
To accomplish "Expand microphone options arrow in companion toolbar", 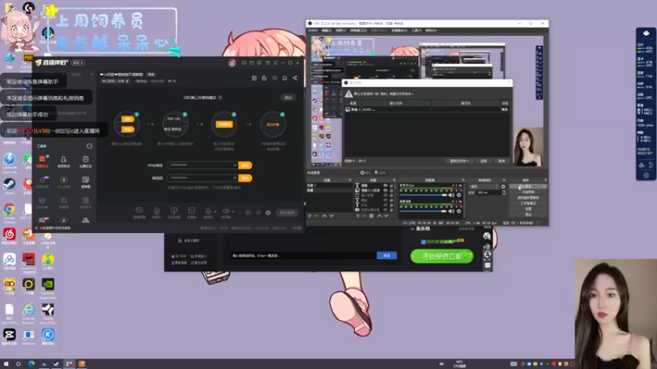I will pyautogui.click(x=215, y=212).
